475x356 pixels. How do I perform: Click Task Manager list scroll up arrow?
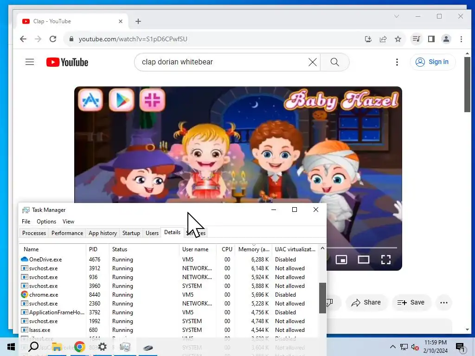point(322,248)
